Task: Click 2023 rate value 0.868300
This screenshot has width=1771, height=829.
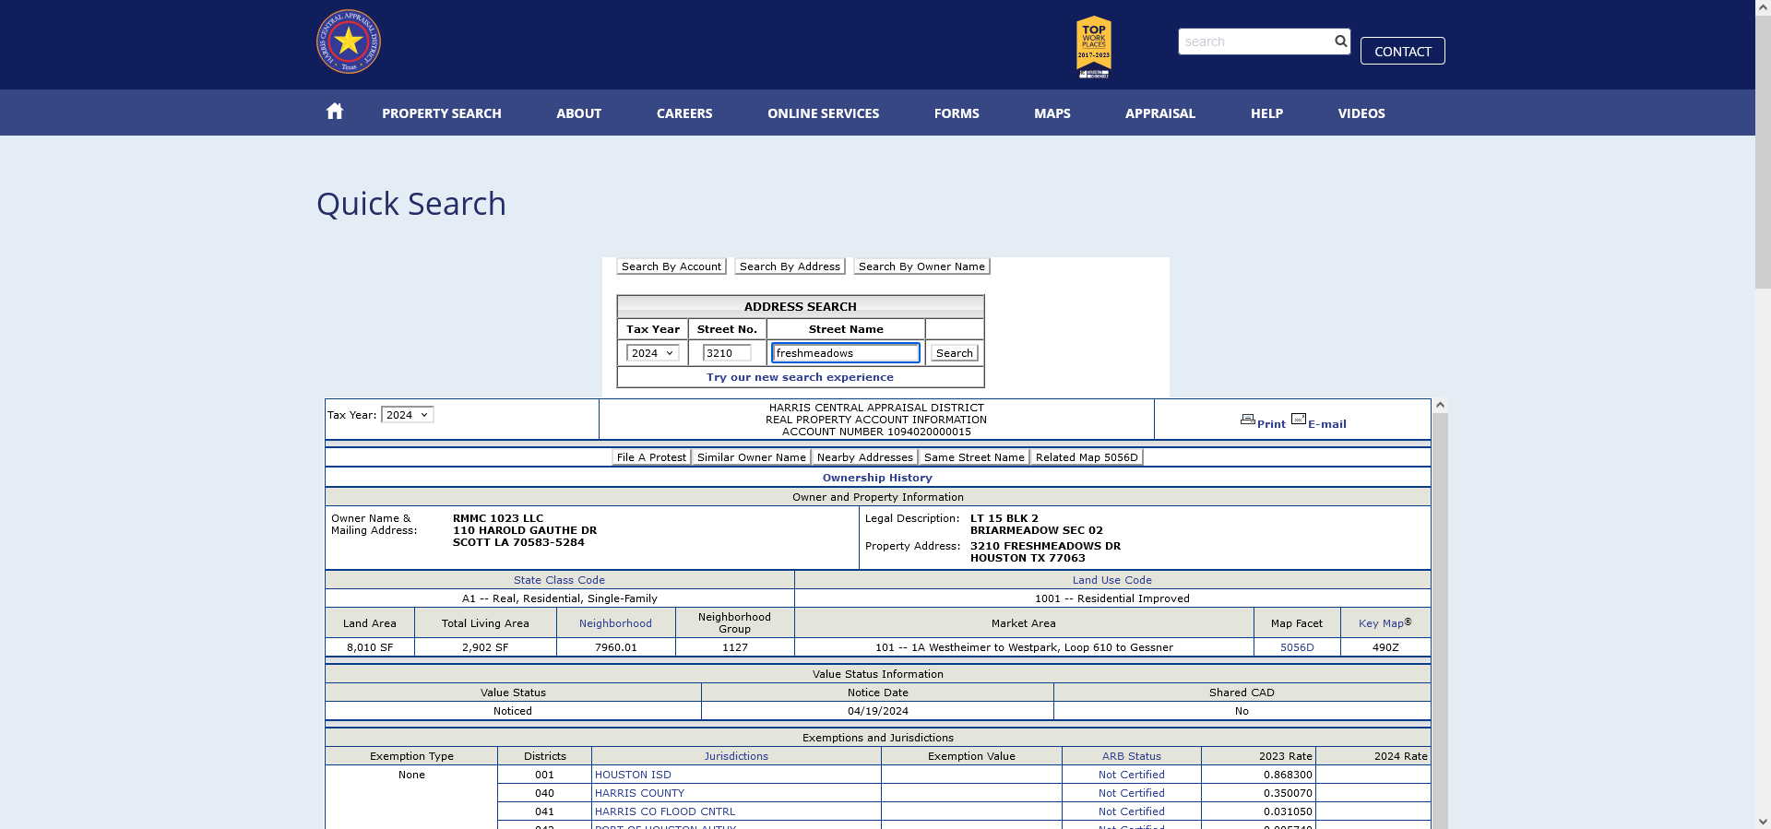Action: [1288, 775]
